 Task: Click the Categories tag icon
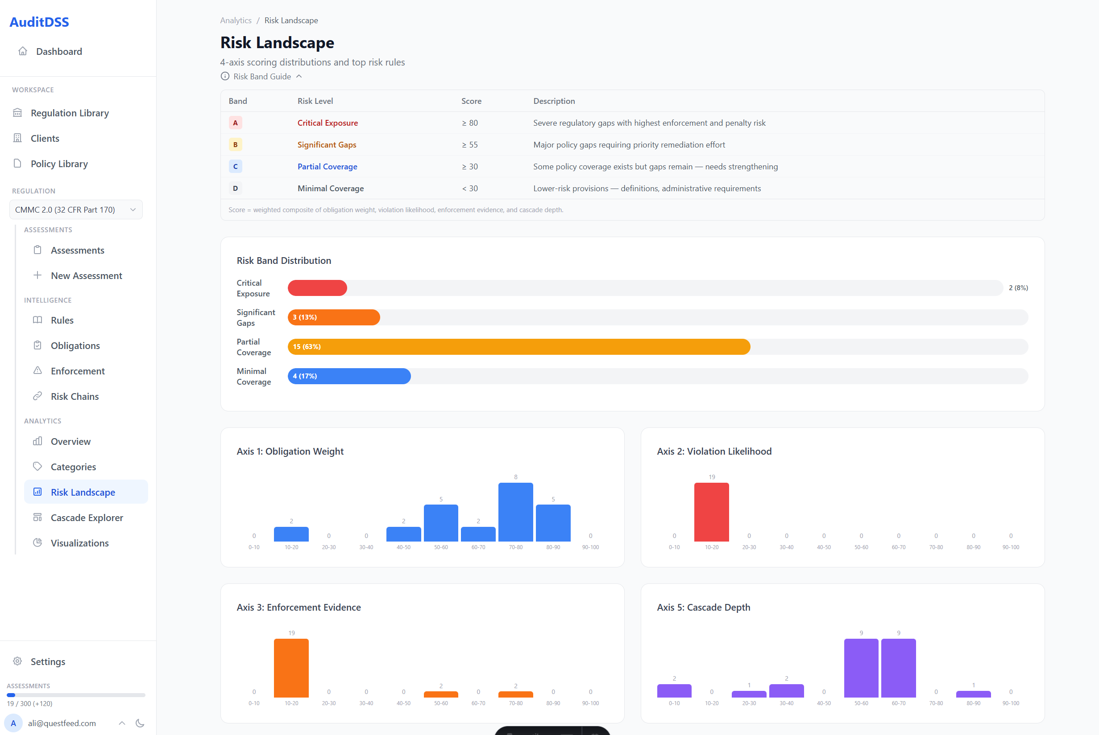tap(37, 466)
